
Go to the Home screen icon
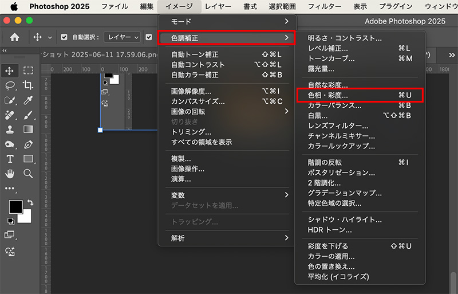pos(15,37)
